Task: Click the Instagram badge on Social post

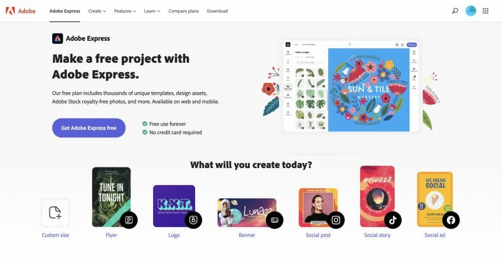Action: point(336,220)
